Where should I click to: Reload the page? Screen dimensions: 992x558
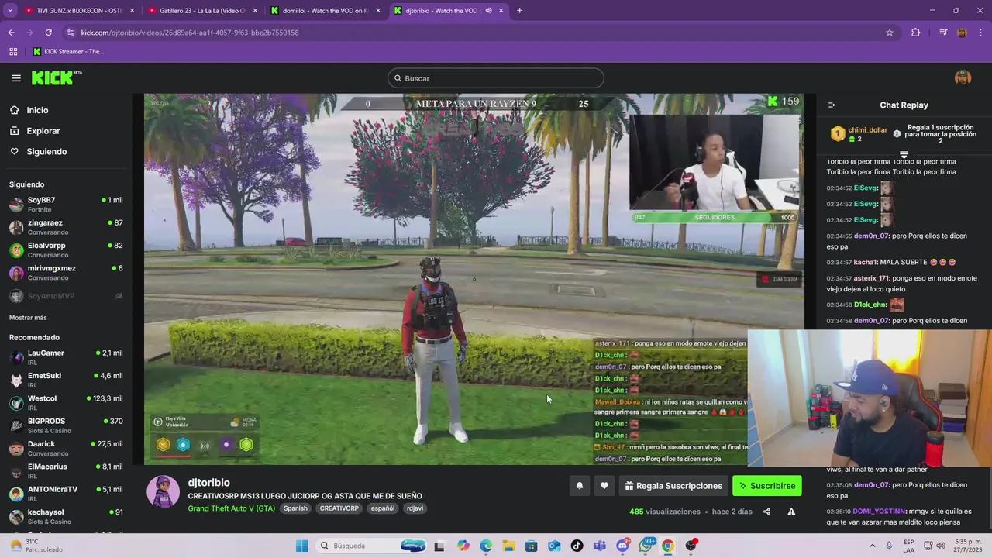pyautogui.click(x=48, y=33)
